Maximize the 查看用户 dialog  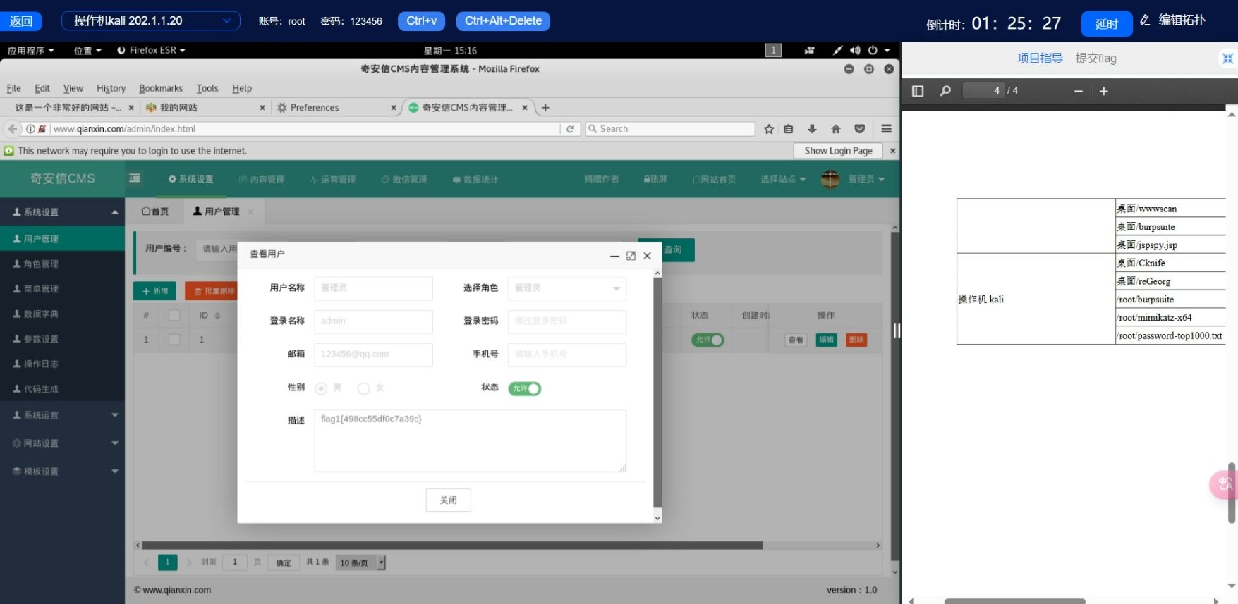[631, 256]
